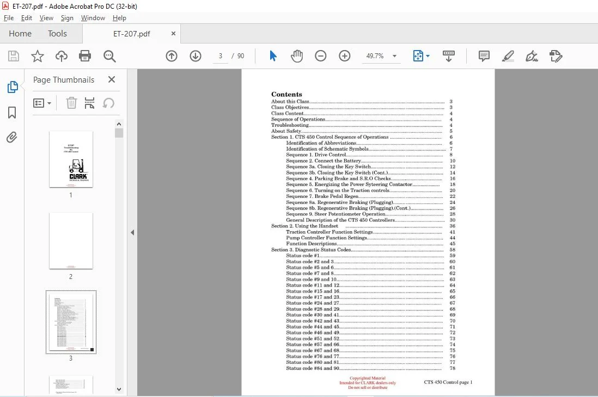
Task: Delete selected page with trash icon
Action: [x=71, y=103]
